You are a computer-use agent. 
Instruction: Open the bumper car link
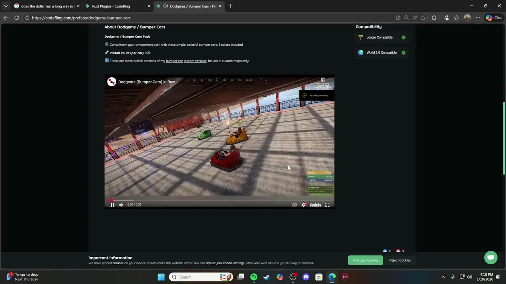click(174, 61)
